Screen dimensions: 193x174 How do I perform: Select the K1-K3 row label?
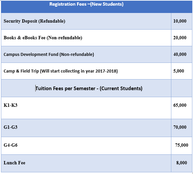click(x=10, y=105)
